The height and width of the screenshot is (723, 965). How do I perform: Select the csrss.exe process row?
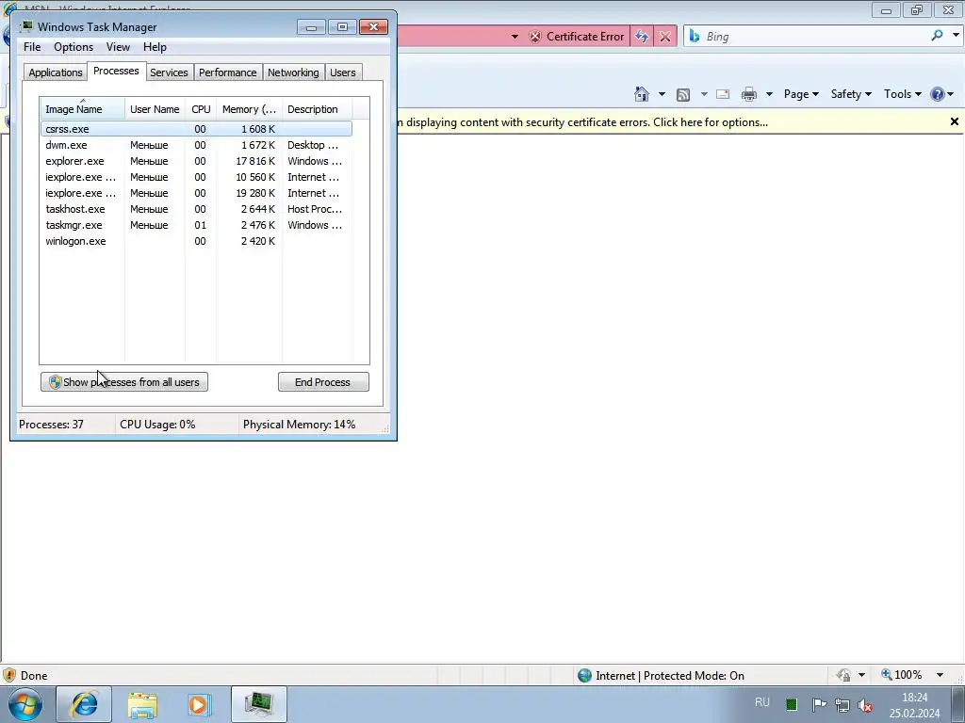click(x=196, y=129)
